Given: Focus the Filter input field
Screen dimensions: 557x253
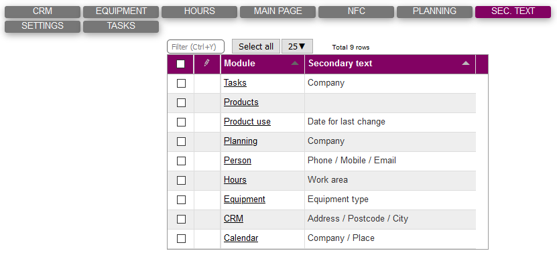Looking at the screenshot, I should (196, 46).
